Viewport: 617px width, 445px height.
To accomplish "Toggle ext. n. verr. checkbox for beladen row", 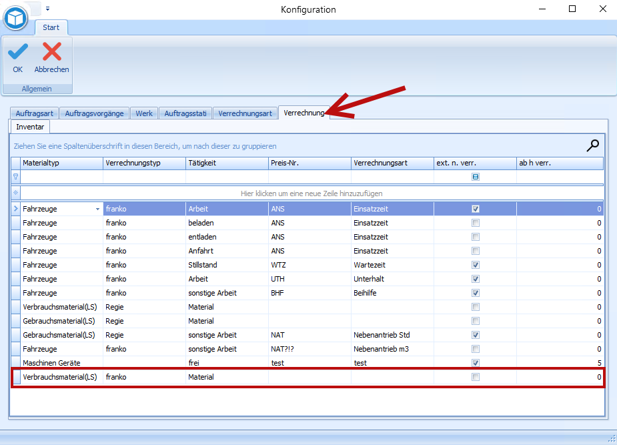I will tap(476, 223).
